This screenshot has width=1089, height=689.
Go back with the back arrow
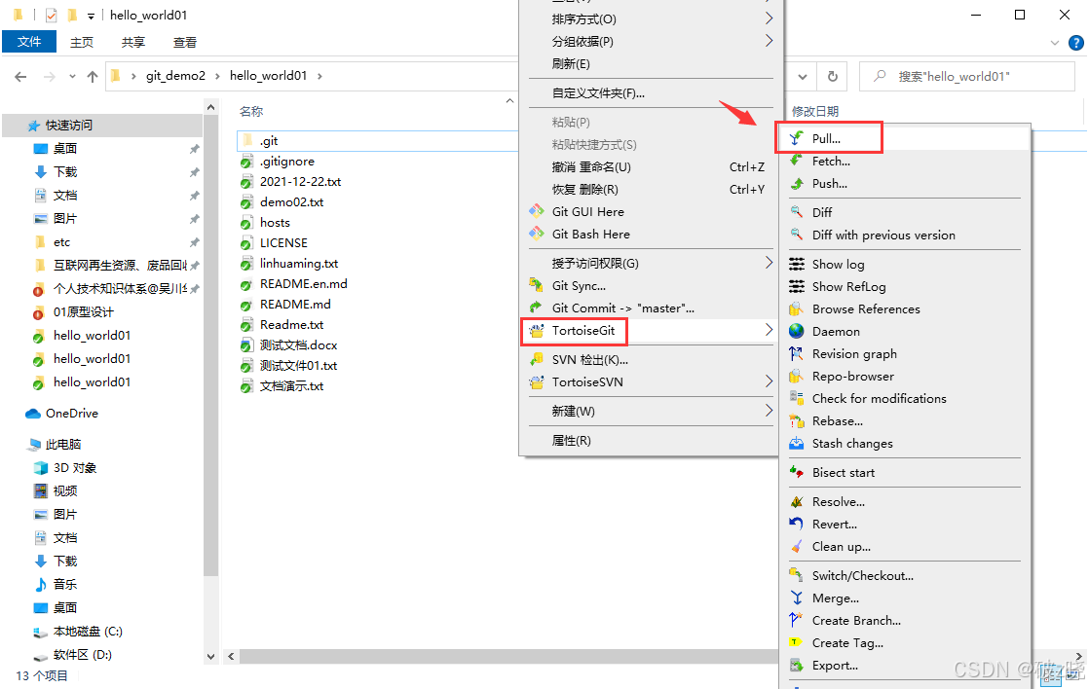(x=20, y=76)
